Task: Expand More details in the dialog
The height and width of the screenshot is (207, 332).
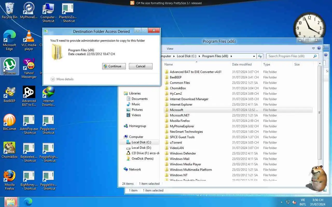Action: (x=62, y=79)
